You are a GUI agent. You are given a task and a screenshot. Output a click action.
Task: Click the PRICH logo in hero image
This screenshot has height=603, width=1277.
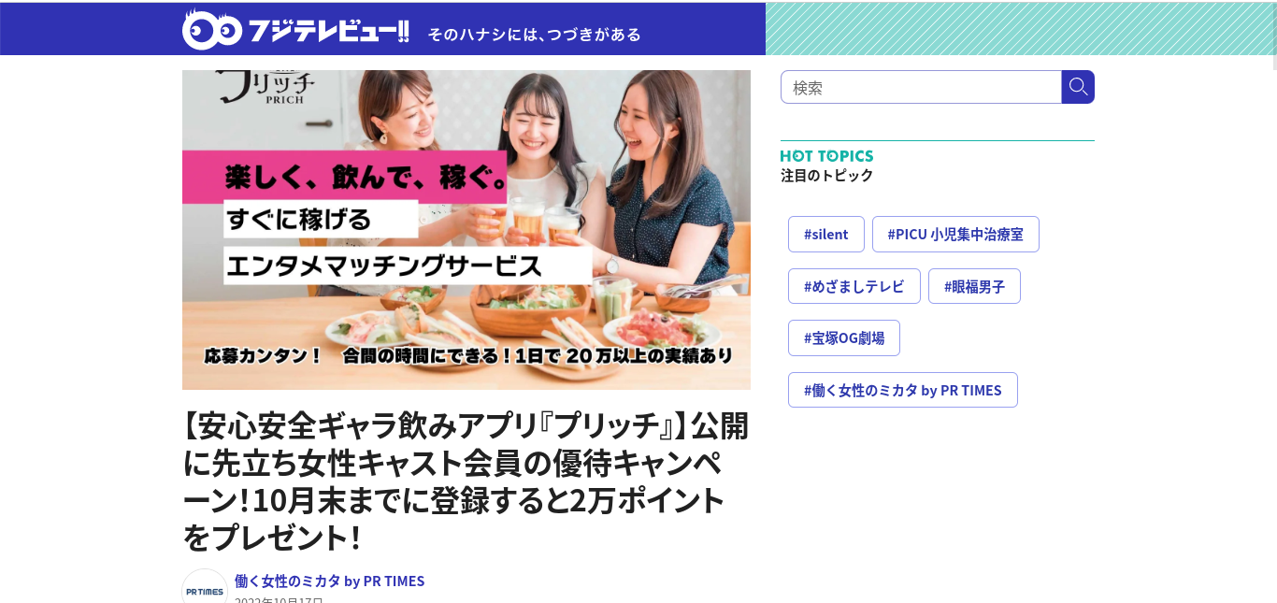266,87
